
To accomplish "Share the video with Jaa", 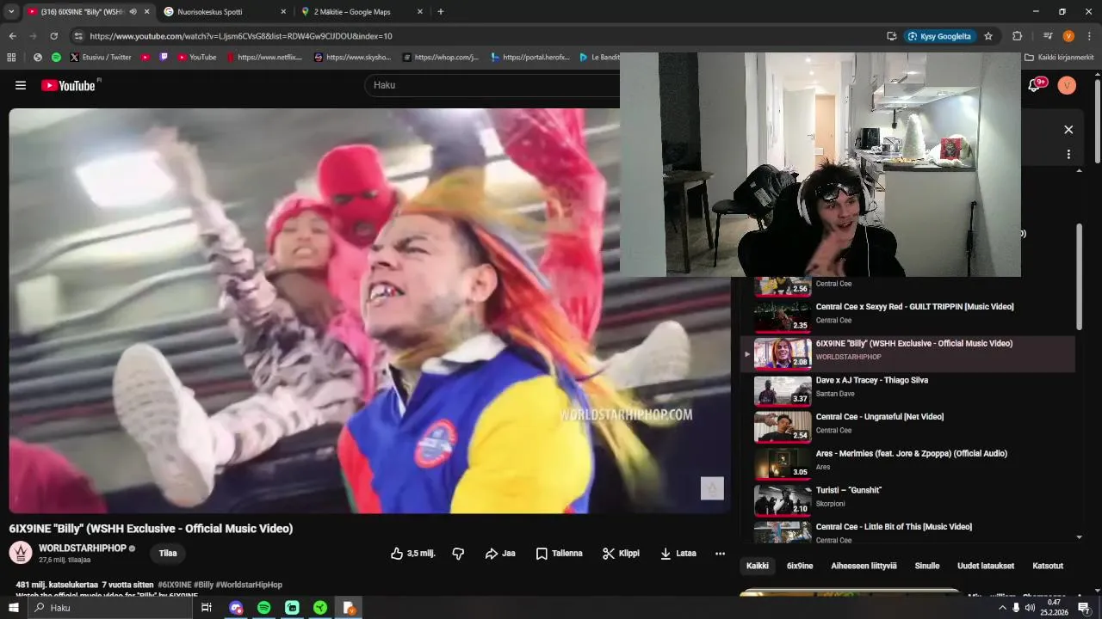I will (x=500, y=554).
